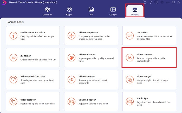Click the Video Trimmer scissors icon

coord(130,58)
